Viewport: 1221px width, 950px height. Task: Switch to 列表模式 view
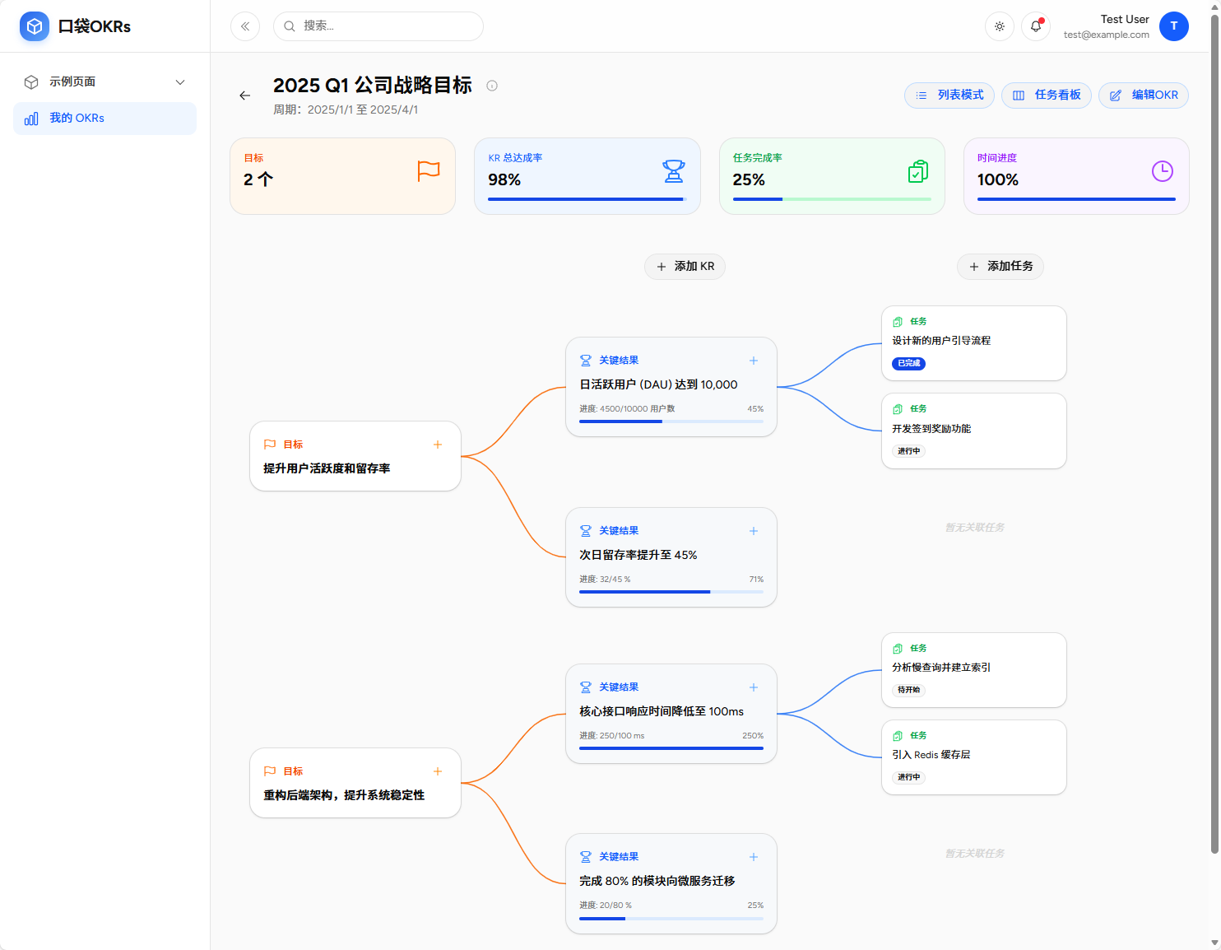pyautogui.click(x=949, y=95)
